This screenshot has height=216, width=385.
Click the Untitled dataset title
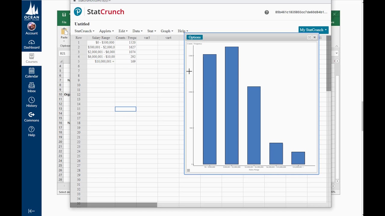82,24
